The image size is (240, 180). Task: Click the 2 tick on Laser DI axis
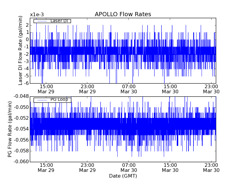[27, 25]
